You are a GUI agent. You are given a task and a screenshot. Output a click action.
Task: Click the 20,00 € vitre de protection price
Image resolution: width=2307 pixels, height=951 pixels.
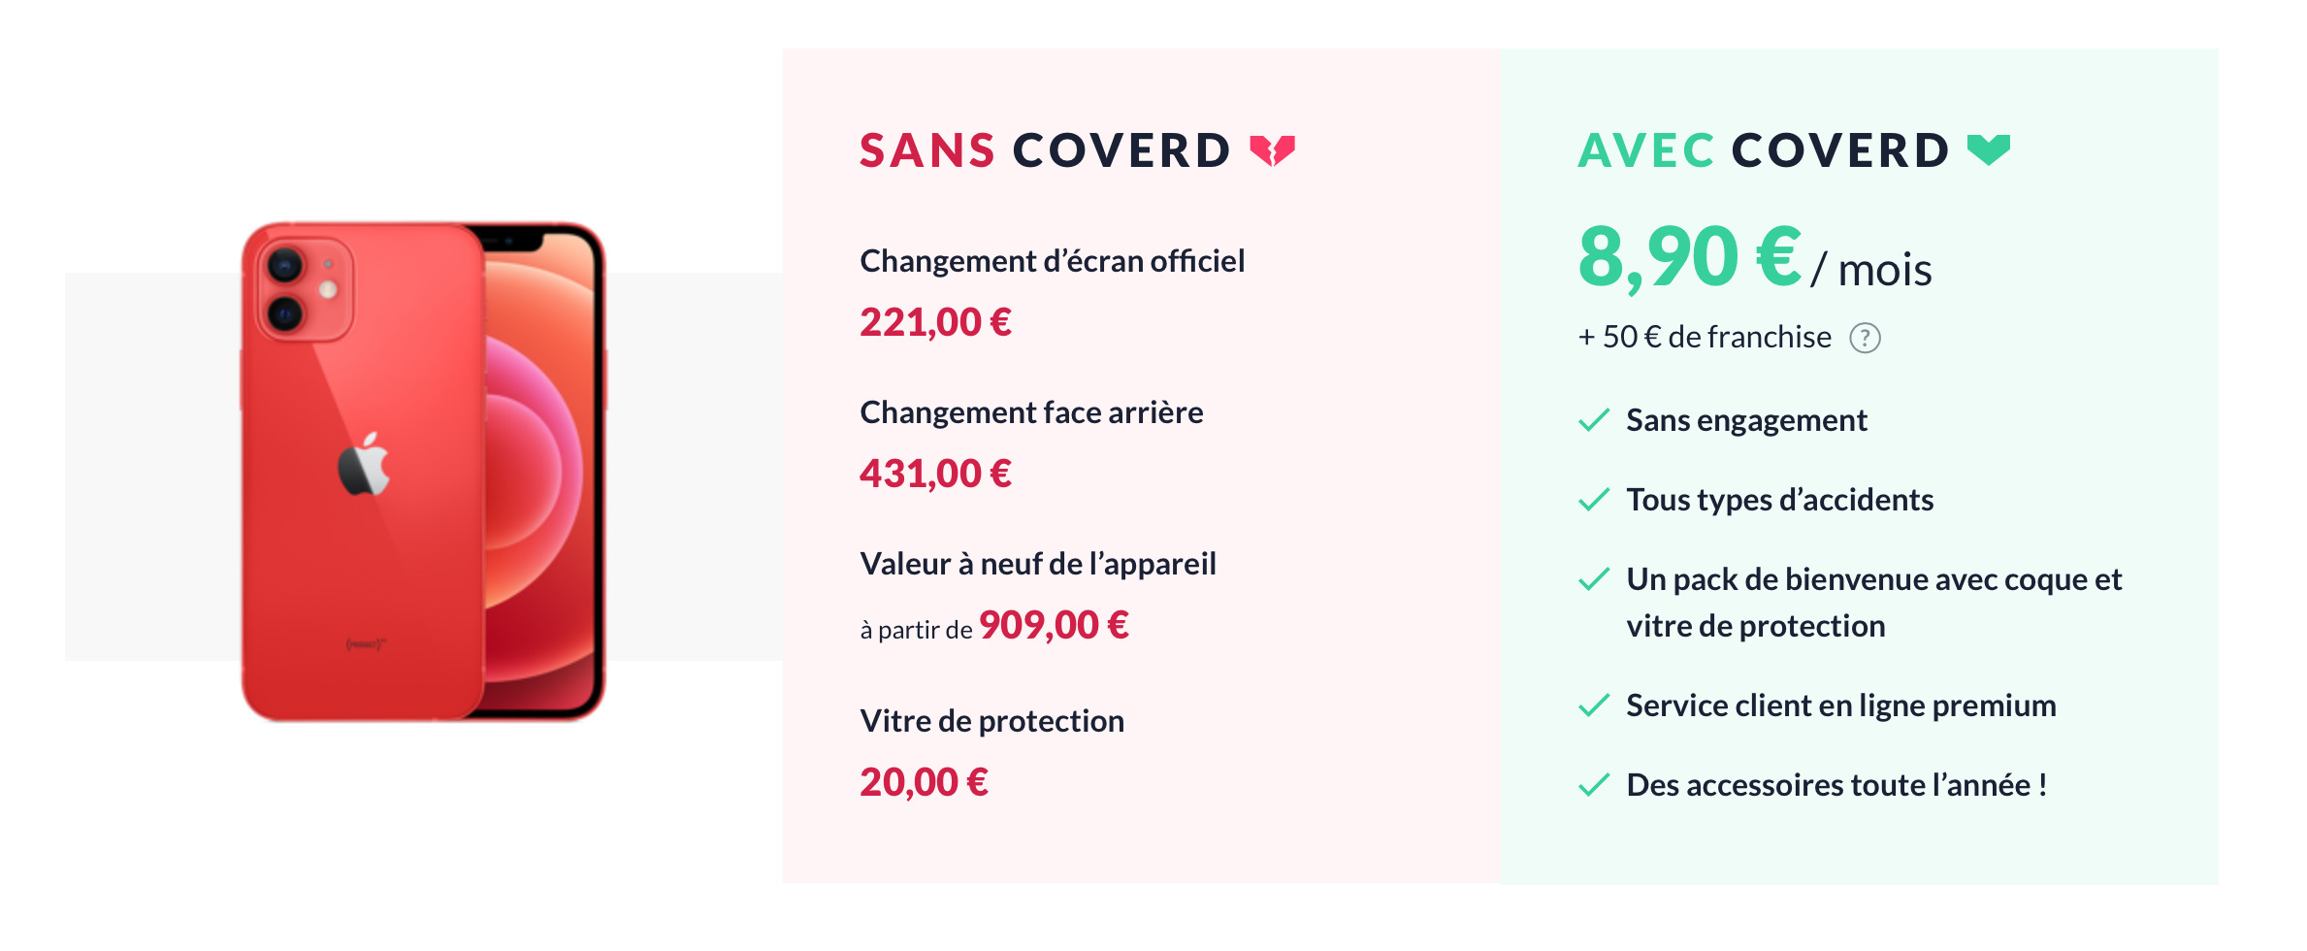(x=924, y=782)
